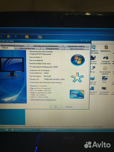Click the genuine software star logo

[x=77, y=78]
